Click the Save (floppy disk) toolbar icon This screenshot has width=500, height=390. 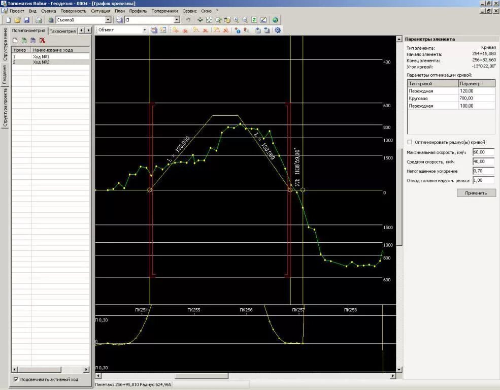tap(26, 20)
